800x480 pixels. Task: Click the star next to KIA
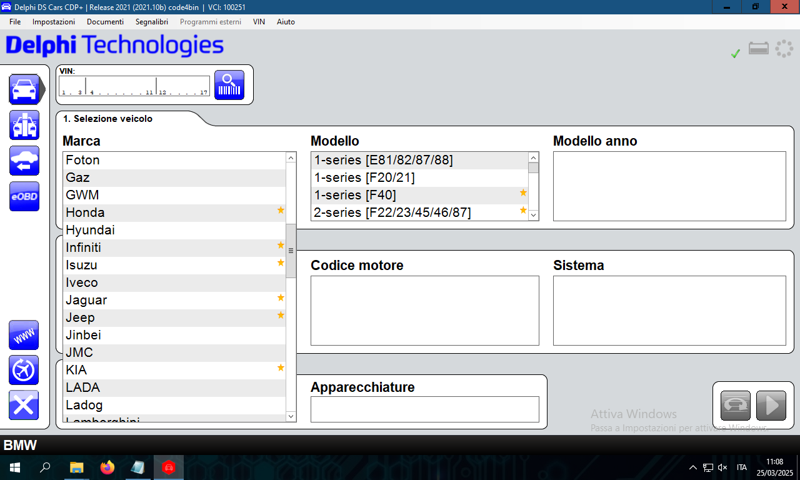point(281,368)
